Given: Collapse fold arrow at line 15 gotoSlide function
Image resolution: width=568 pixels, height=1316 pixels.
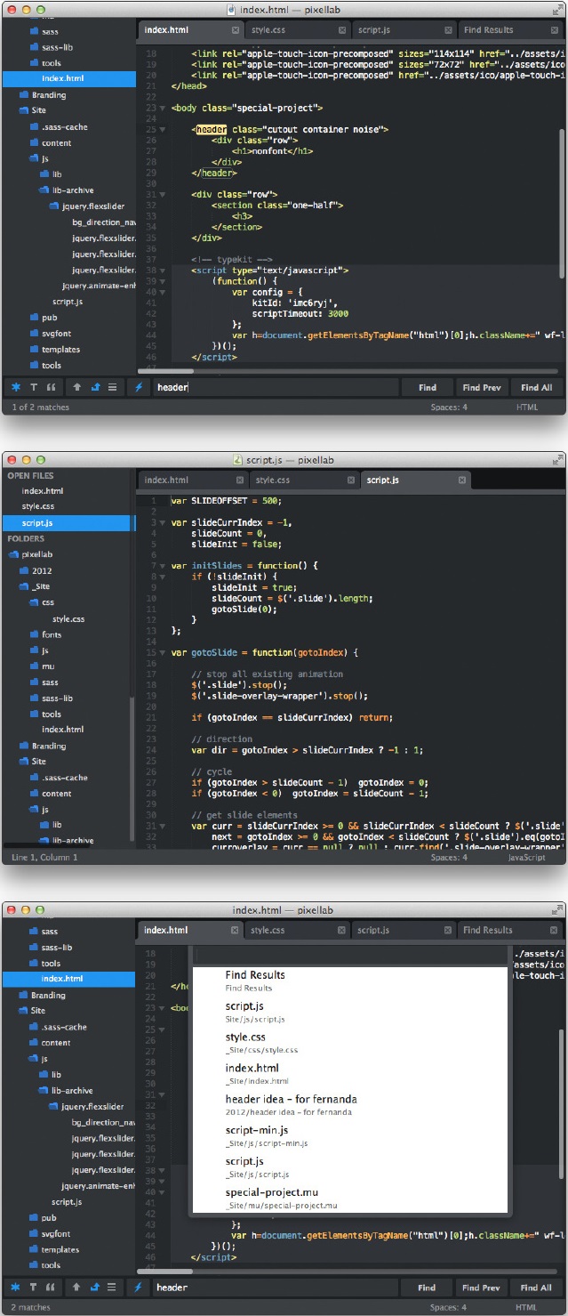Looking at the screenshot, I should pos(162,652).
